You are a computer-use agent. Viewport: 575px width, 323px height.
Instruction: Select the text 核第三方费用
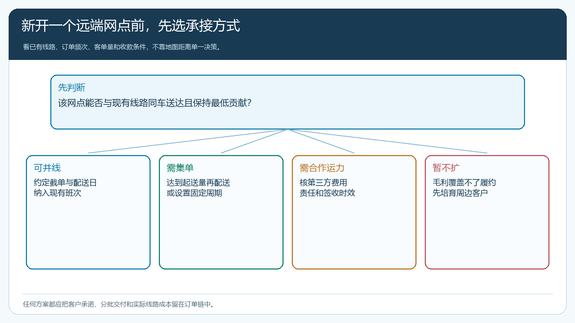pyautogui.click(x=323, y=183)
